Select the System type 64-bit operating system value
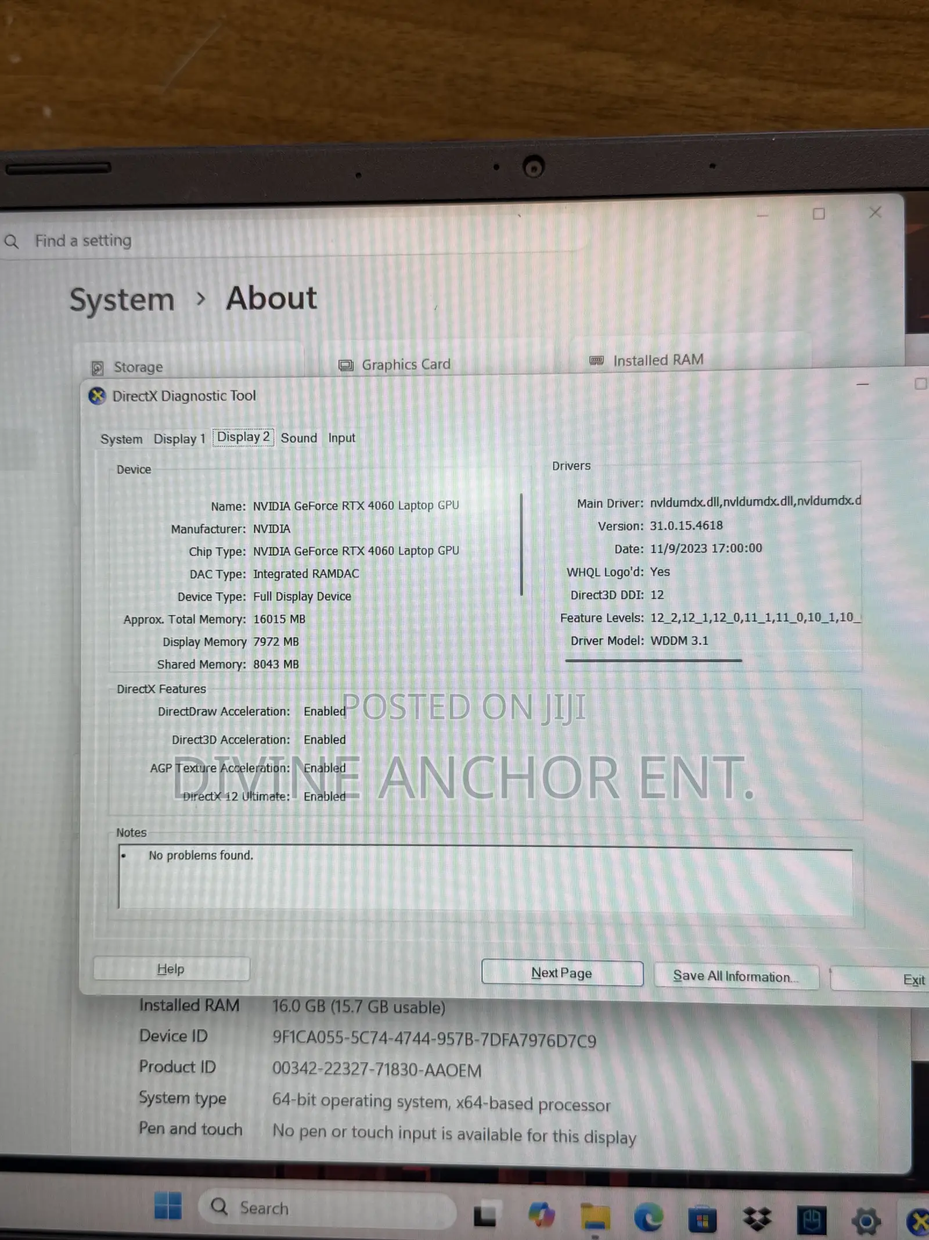The image size is (929, 1240). click(x=441, y=1102)
